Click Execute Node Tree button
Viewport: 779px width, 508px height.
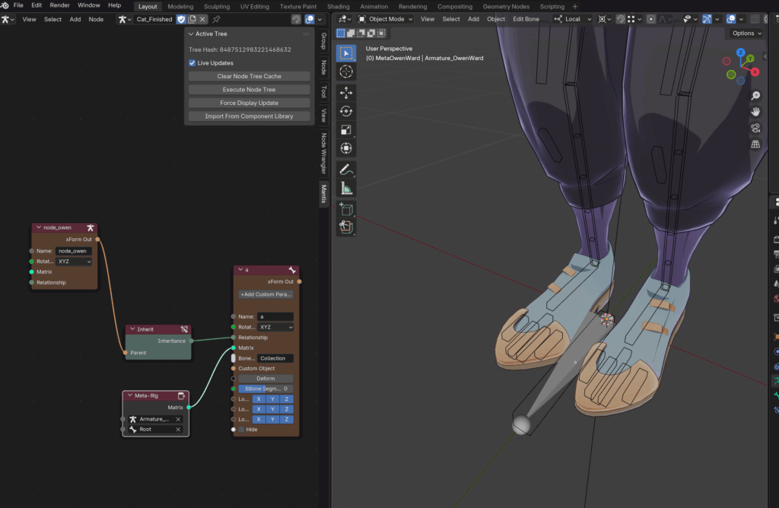[249, 90]
